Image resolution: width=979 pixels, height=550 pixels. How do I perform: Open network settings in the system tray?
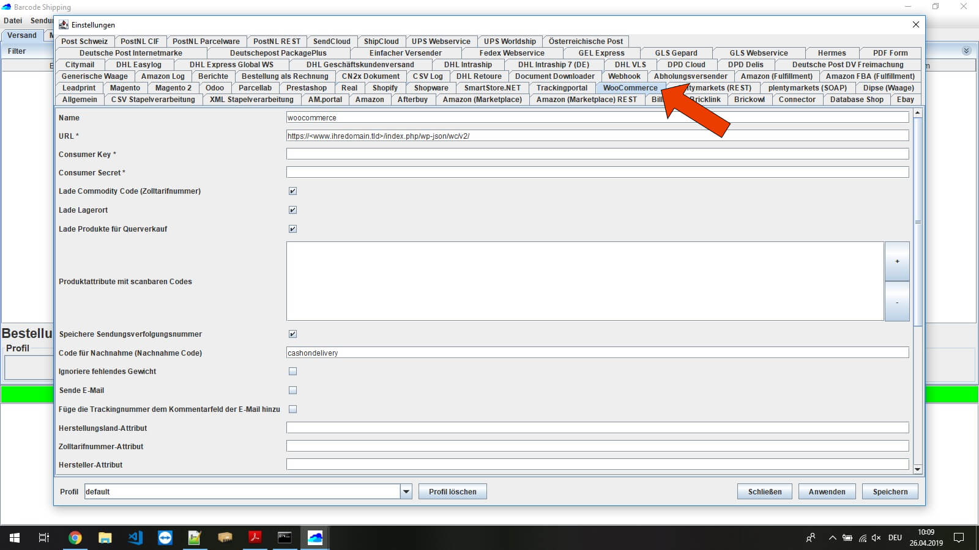tap(862, 538)
